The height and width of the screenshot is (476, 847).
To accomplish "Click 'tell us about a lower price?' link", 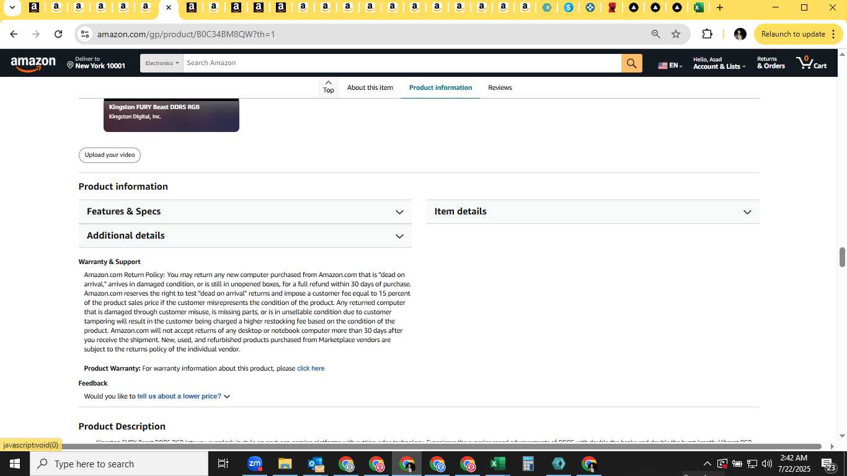I will [179, 396].
